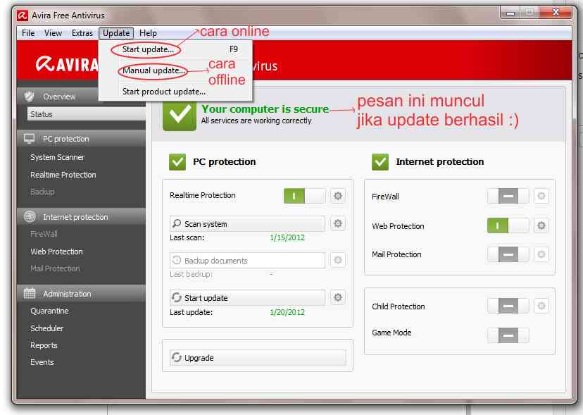583x415 pixels.
Task: Click the Realtime Protection label in main panel
Action: (203, 195)
